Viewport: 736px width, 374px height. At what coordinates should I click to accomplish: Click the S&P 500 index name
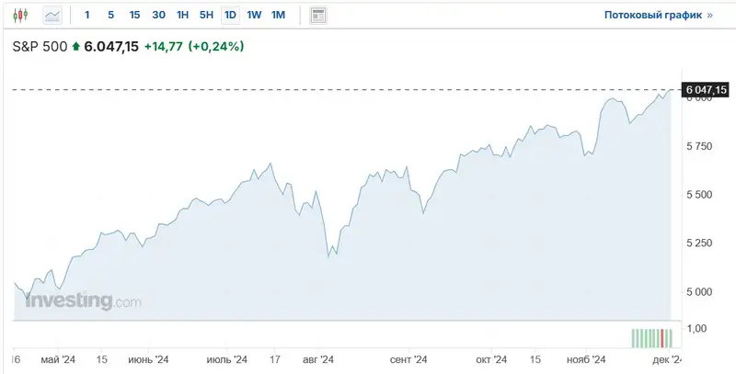point(39,47)
